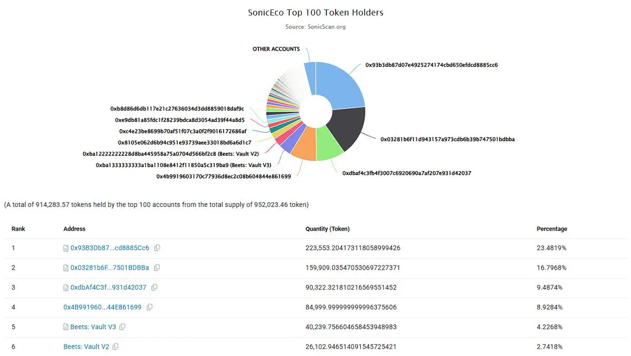Open the Beets: Vault V2 link
The height and width of the screenshot is (356, 631).
point(86,347)
